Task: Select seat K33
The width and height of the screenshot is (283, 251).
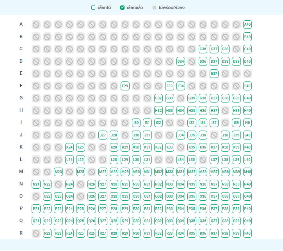Action: tap(169, 147)
